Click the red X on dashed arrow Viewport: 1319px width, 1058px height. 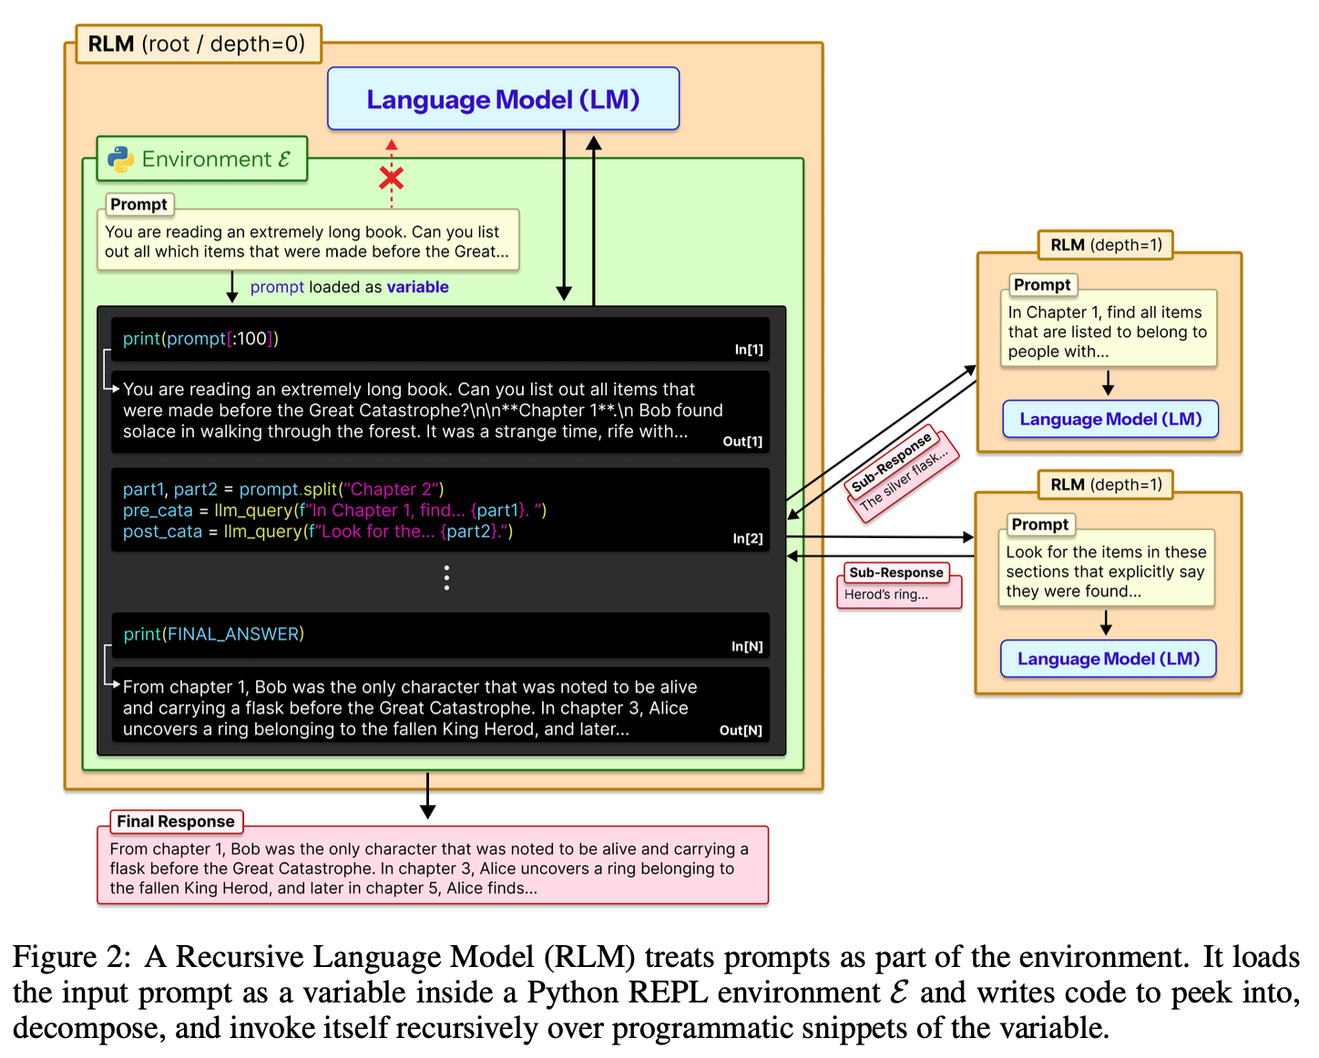392,178
